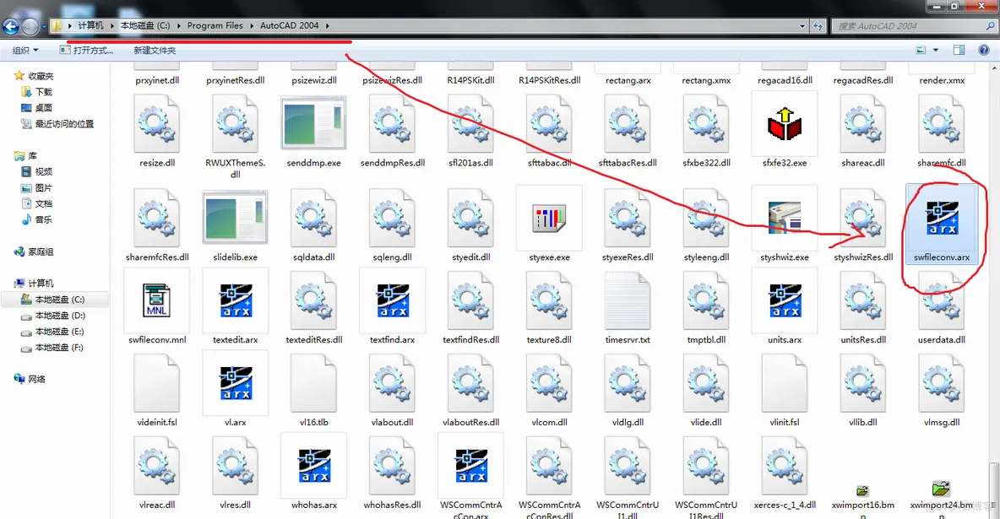Viewport: 1000px width, 519px height.
Task: Select the vlreac.dll file icon
Action: coord(157,465)
